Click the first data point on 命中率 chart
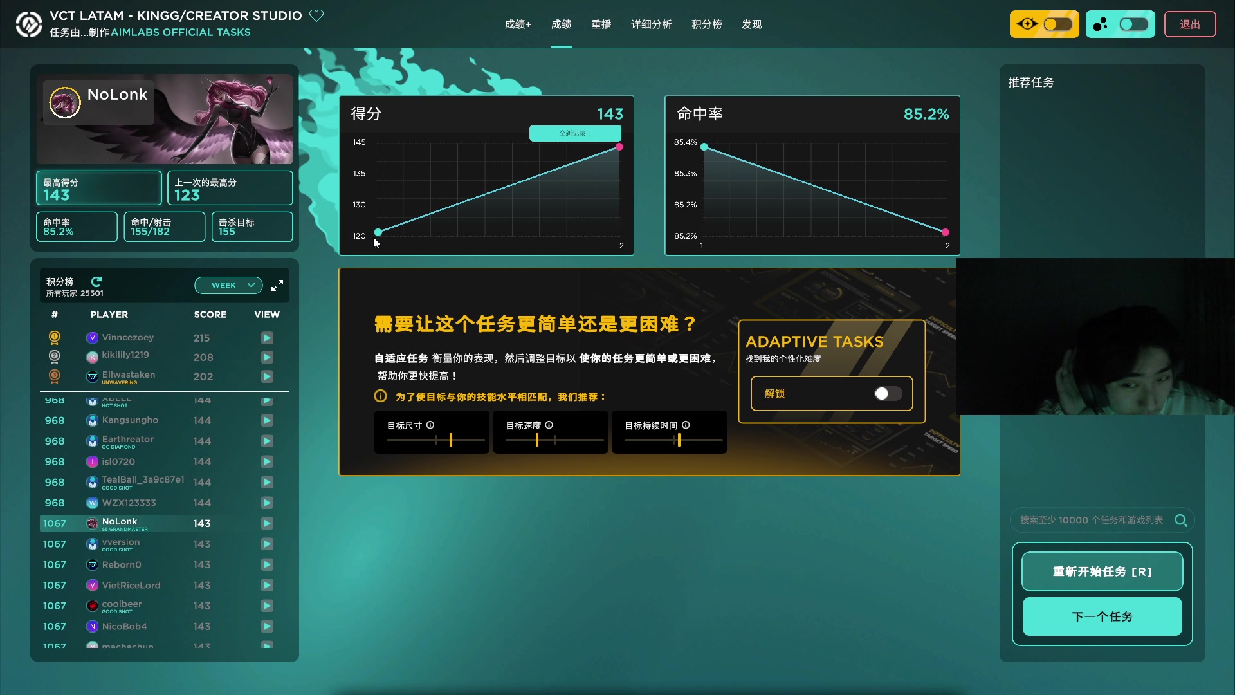The height and width of the screenshot is (695, 1235). 704,147
